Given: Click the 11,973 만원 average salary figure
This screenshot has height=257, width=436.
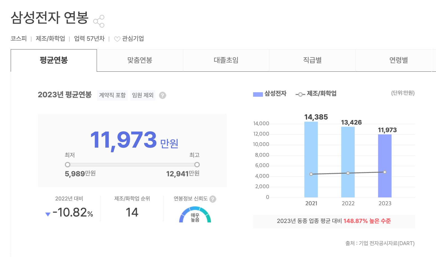Looking at the screenshot, I should 134,140.
